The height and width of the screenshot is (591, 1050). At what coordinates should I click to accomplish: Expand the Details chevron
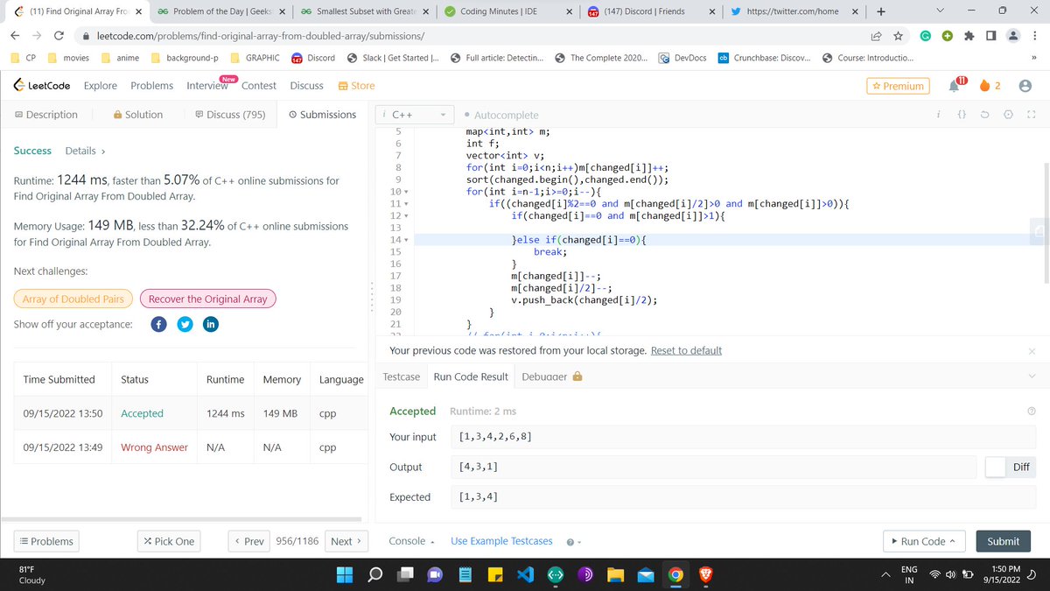click(x=103, y=151)
